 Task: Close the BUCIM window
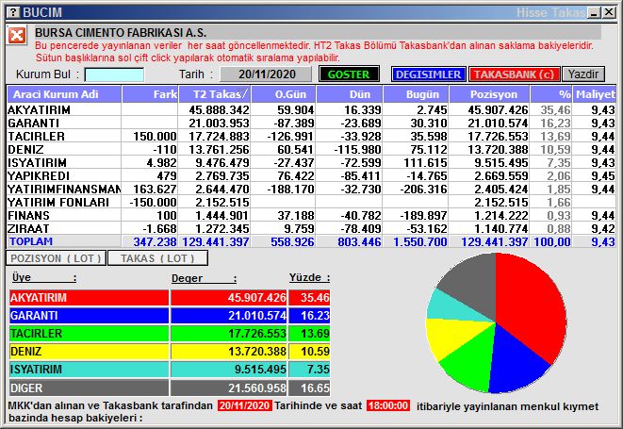609,12
